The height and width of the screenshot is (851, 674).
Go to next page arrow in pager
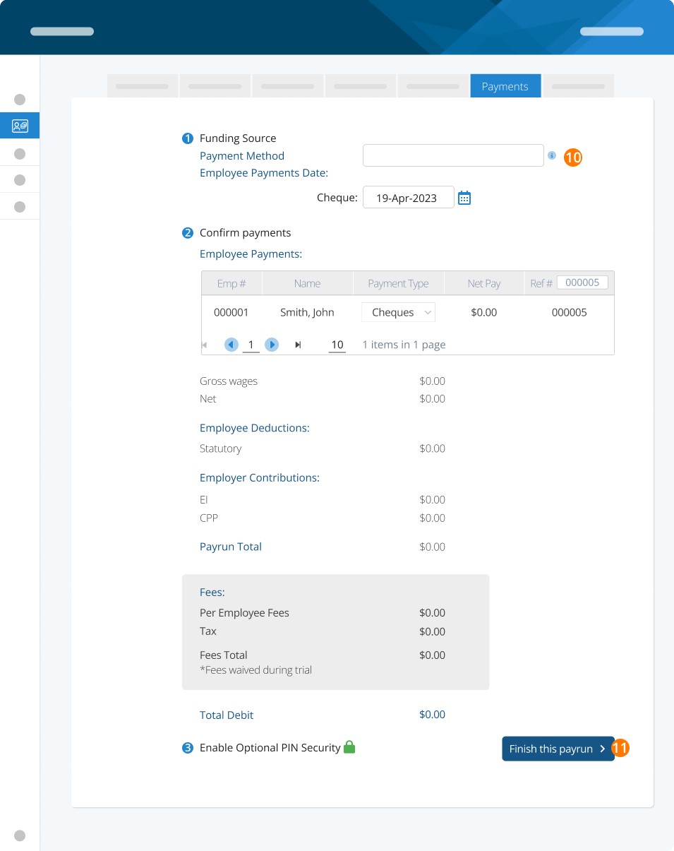(272, 345)
